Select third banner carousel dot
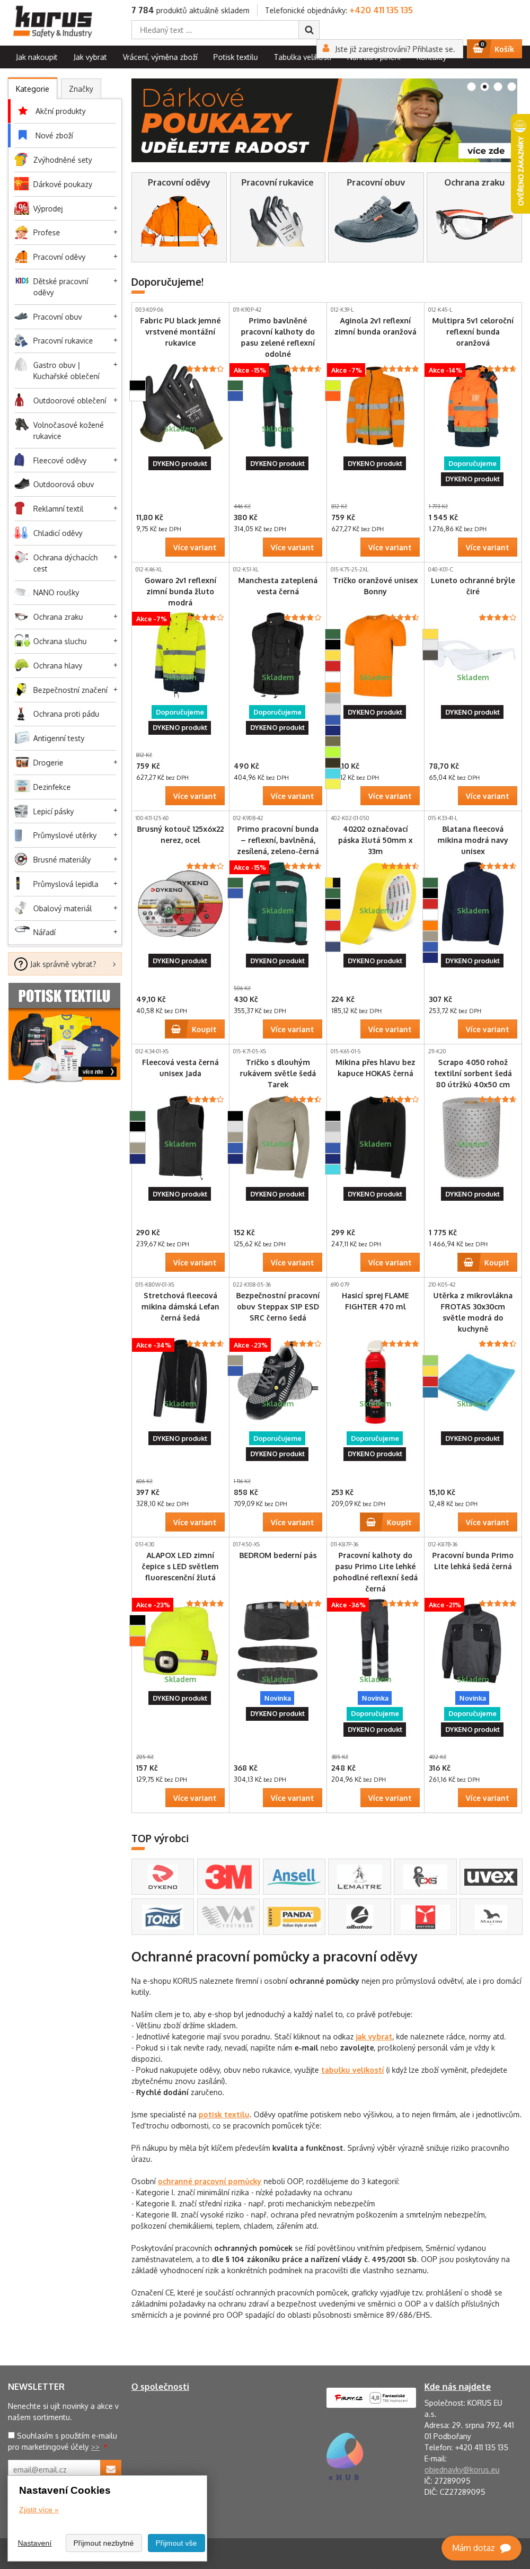 click(497, 88)
